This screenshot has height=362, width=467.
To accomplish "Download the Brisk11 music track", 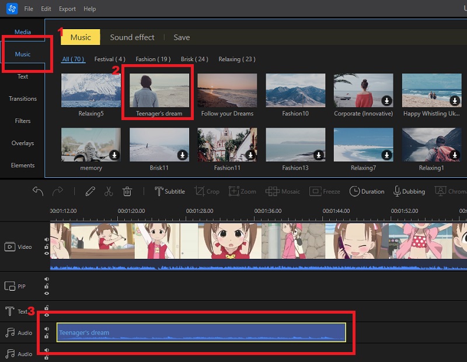I will 182,155.
